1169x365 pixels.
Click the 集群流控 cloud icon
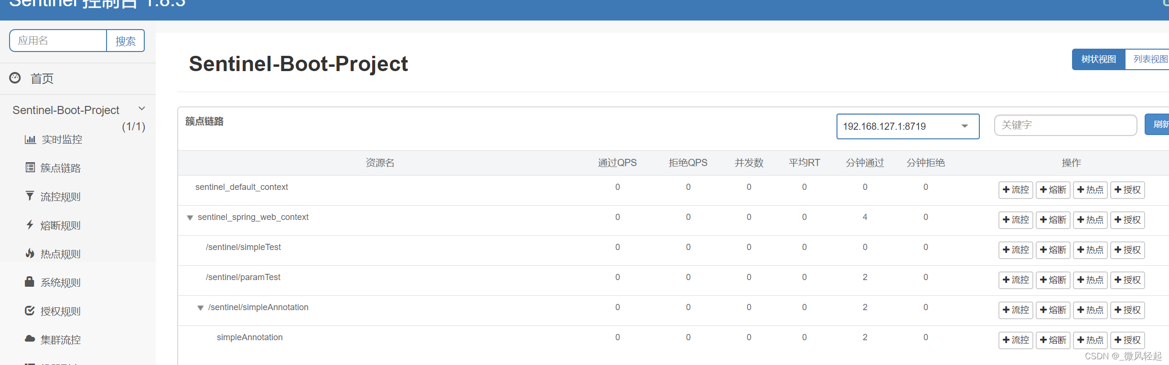(x=30, y=339)
